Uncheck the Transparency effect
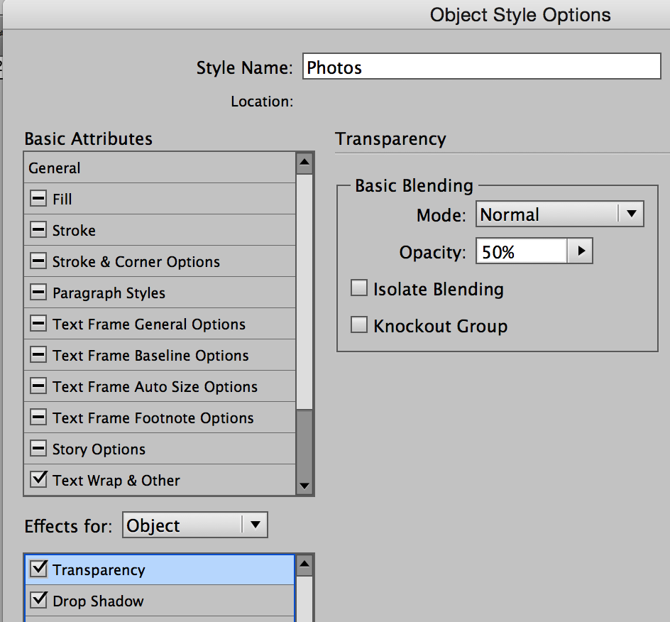The height and width of the screenshot is (622, 670). (38, 569)
